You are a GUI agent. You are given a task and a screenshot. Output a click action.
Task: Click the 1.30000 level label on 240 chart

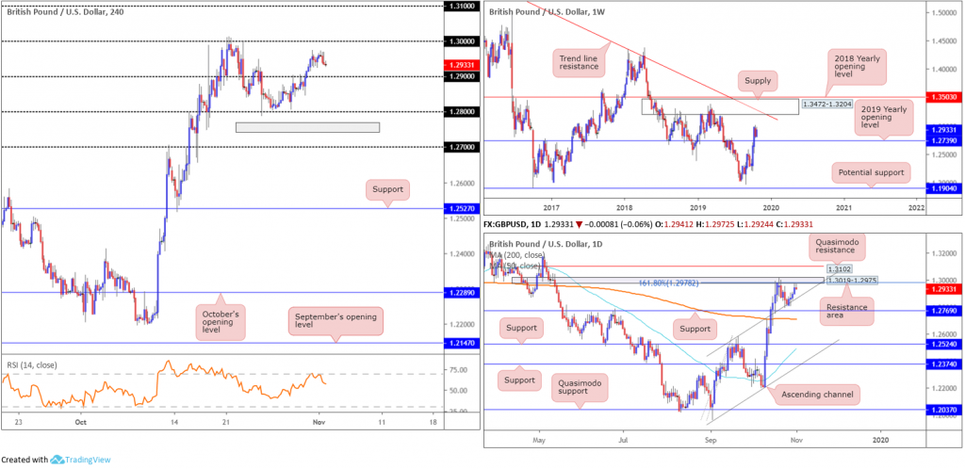pos(460,41)
